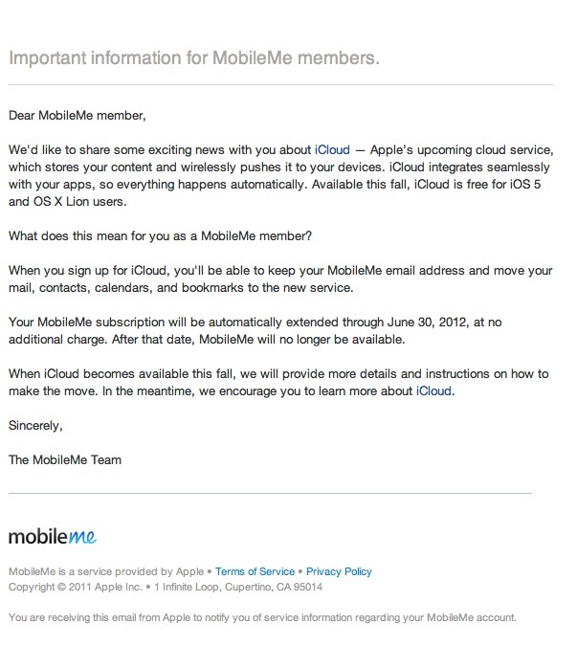Click the 'Sincerely,' closing line
577x646 pixels.
pyautogui.click(x=35, y=426)
